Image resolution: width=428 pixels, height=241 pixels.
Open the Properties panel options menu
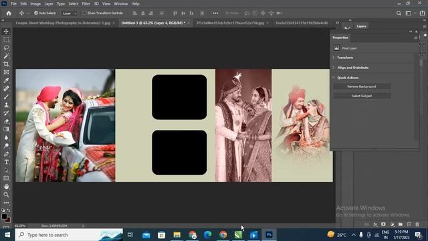click(x=415, y=37)
